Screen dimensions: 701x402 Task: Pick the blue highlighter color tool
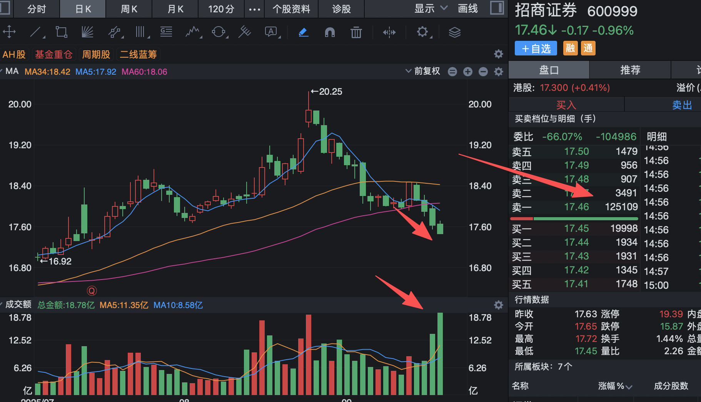(x=304, y=32)
